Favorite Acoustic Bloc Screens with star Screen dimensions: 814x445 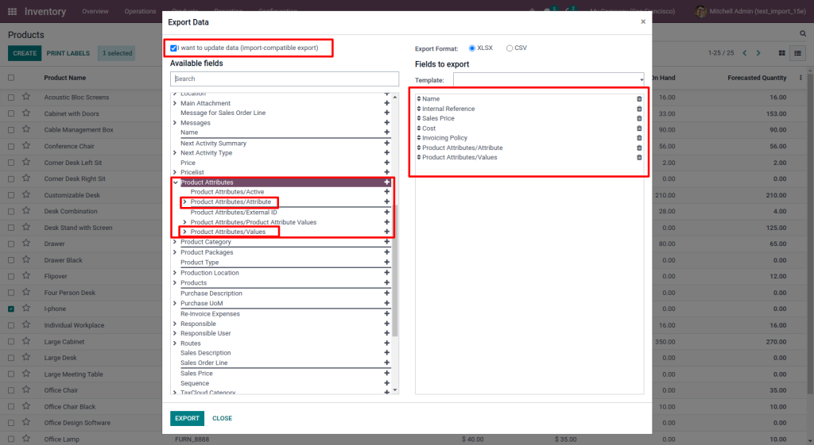pos(26,97)
